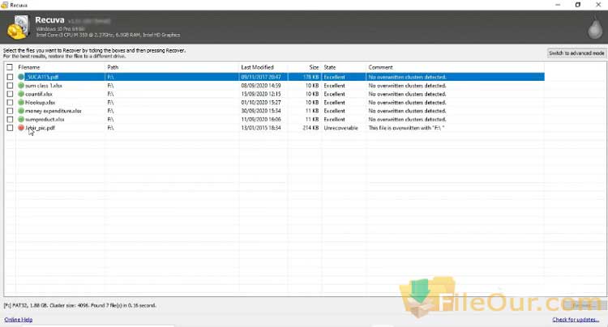The image size is (608, 327).
Task: Click the Recuva icon in the title bar
Action: pos(5,5)
